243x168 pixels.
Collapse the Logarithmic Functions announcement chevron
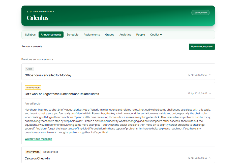(210, 93)
